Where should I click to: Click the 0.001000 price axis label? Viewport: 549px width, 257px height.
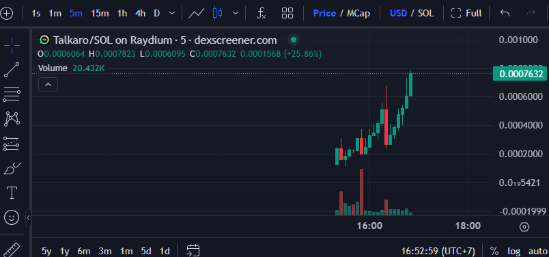[518, 40]
